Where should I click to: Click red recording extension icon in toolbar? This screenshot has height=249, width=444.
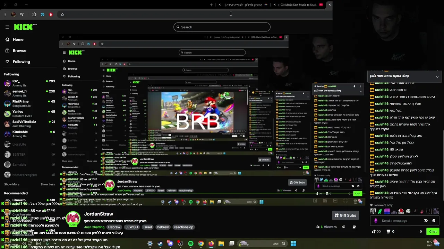point(51,15)
